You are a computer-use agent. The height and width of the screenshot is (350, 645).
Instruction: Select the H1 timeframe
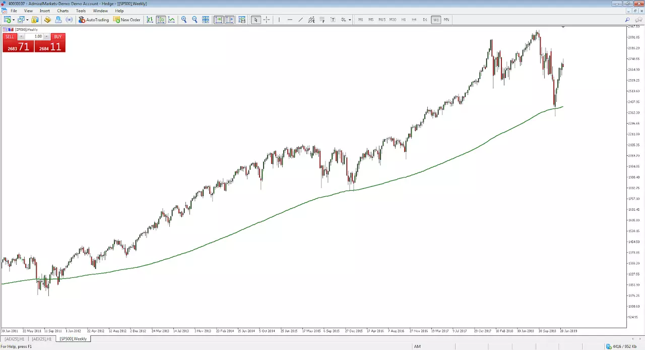click(404, 20)
